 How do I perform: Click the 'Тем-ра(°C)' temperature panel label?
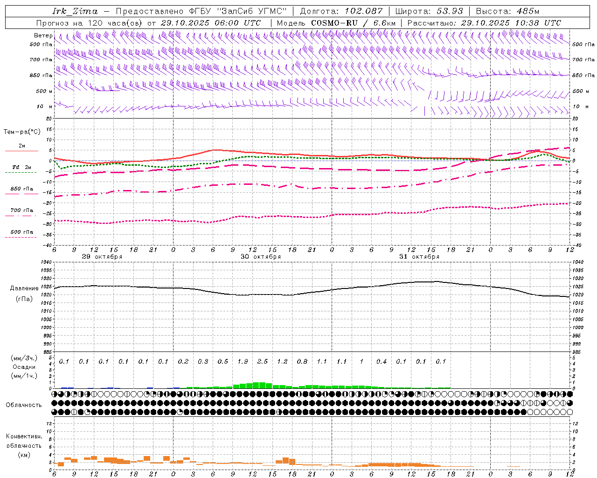click(x=22, y=132)
